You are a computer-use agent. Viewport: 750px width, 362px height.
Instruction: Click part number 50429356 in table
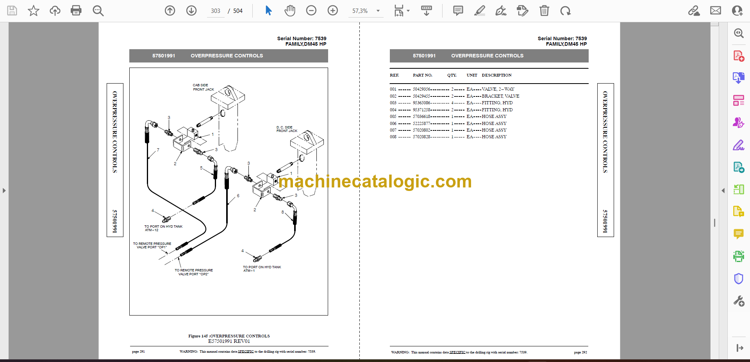coord(421,89)
